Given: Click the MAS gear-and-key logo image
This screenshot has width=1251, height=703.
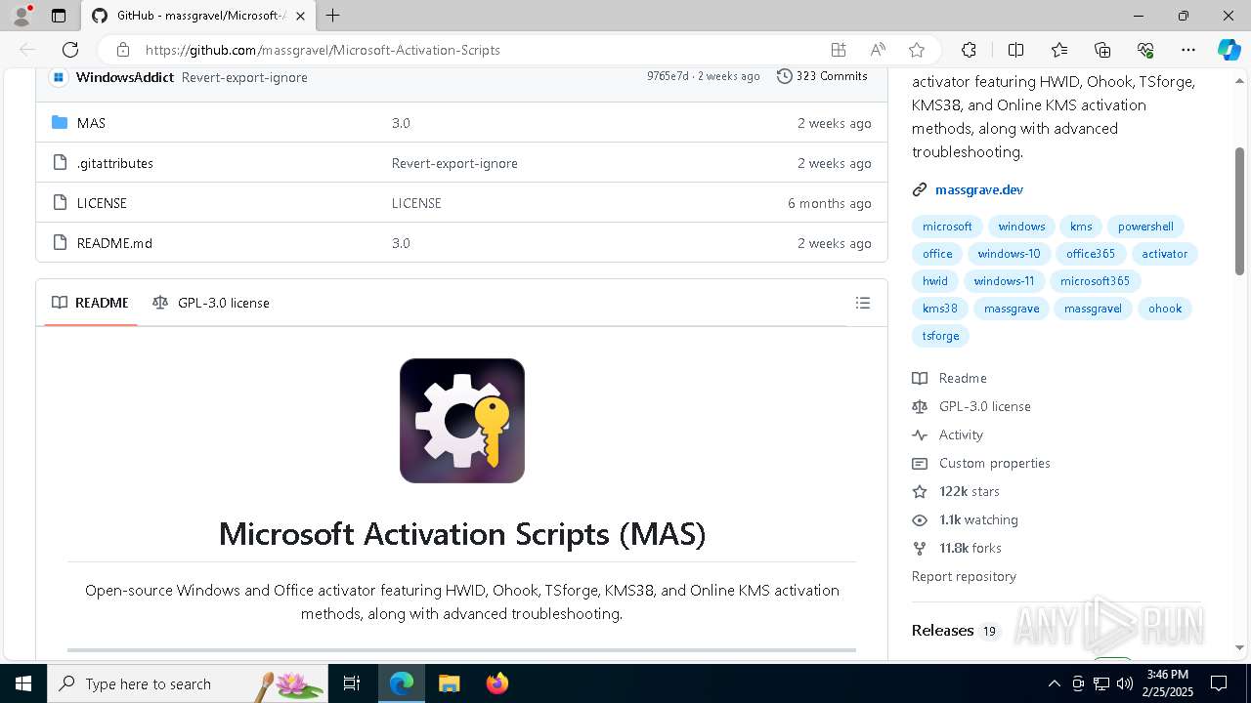Looking at the screenshot, I should click(462, 421).
